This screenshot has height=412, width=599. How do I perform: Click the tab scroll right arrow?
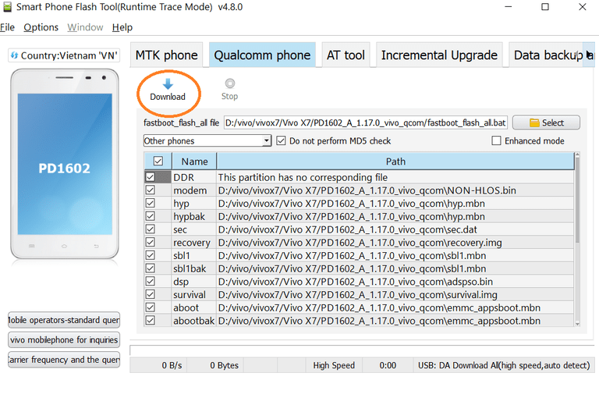(x=589, y=55)
